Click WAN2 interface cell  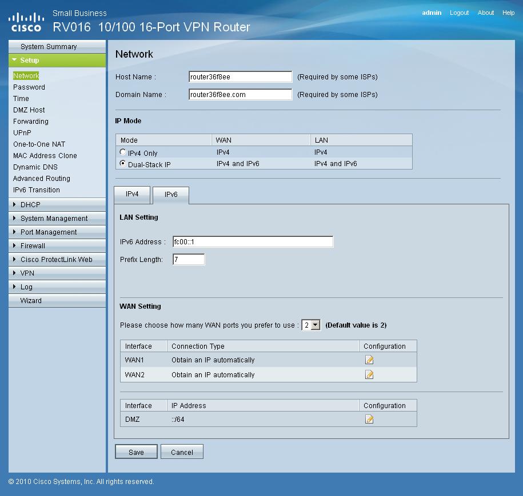[x=134, y=374]
